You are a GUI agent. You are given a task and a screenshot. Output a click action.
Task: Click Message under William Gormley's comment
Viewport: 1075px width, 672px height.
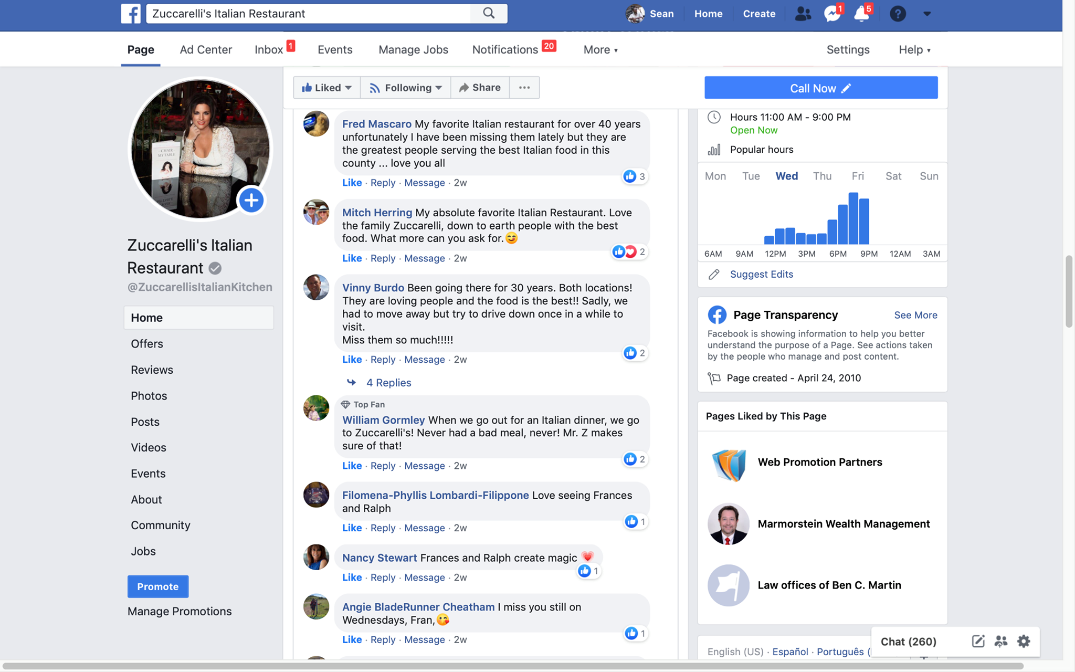tap(424, 466)
